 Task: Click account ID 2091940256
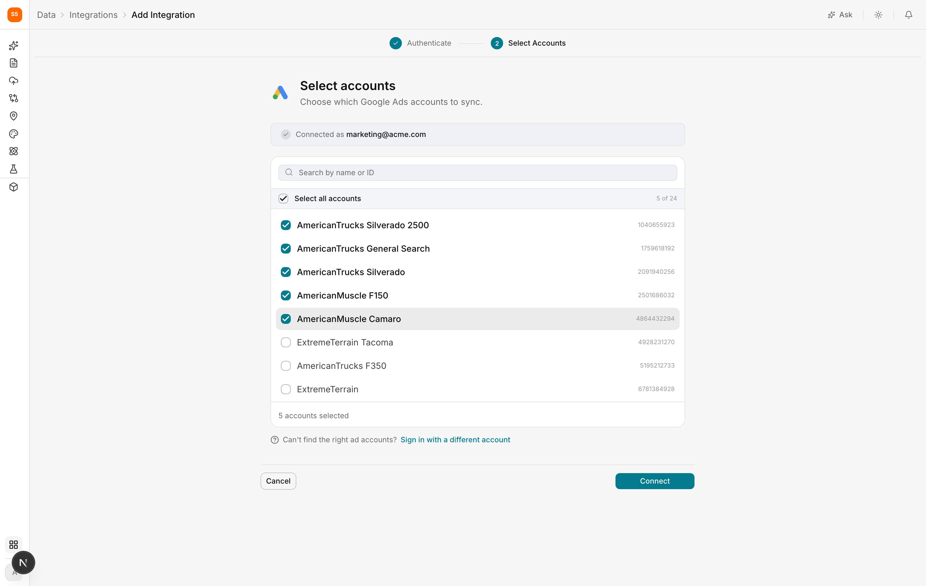point(656,272)
